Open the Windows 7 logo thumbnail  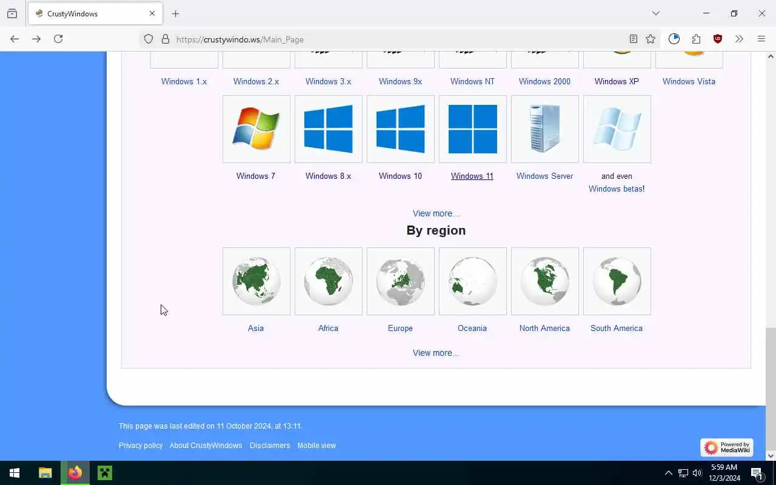pyautogui.click(x=256, y=129)
